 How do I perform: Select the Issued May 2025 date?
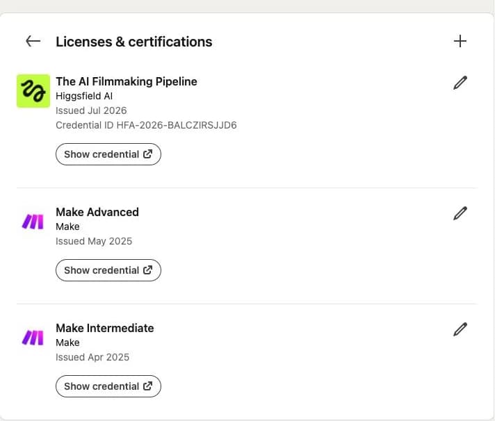tap(94, 241)
